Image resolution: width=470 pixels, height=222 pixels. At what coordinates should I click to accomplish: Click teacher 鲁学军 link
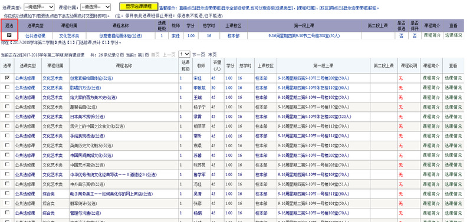199,175
